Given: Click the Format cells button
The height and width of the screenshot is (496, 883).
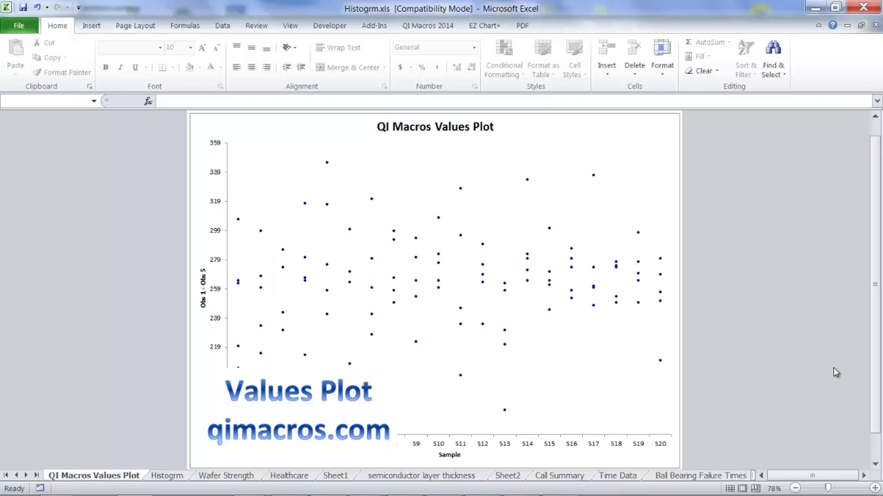Looking at the screenshot, I should [662, 58].
